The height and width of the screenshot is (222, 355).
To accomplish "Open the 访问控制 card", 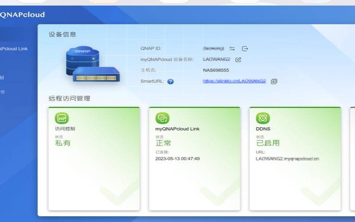I will 94,159.
